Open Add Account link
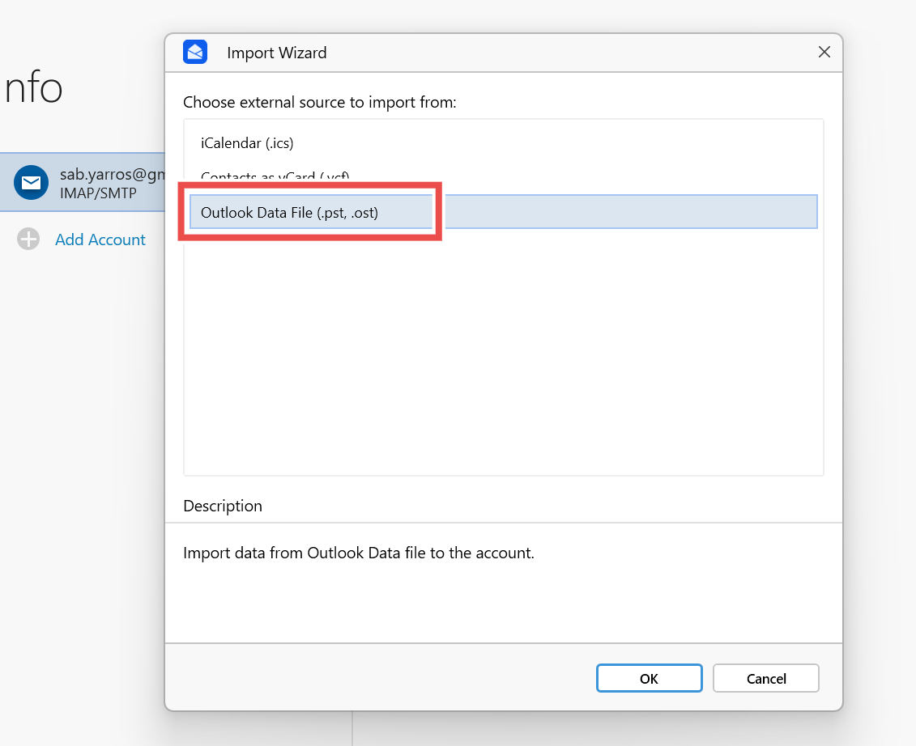Screen dimensions: 916x746 coord(100,239)
